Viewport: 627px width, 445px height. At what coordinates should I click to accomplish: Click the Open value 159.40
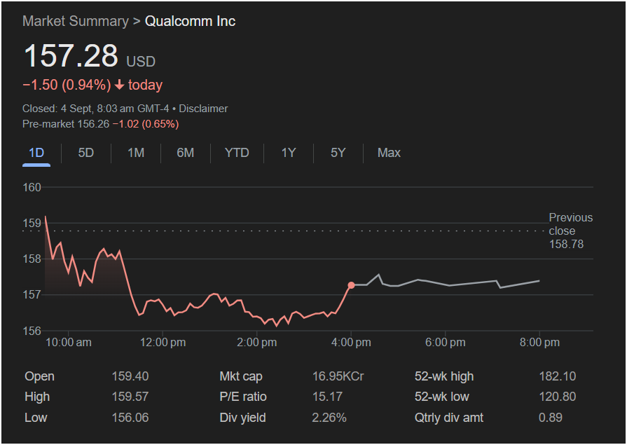[x=130, y=376]
